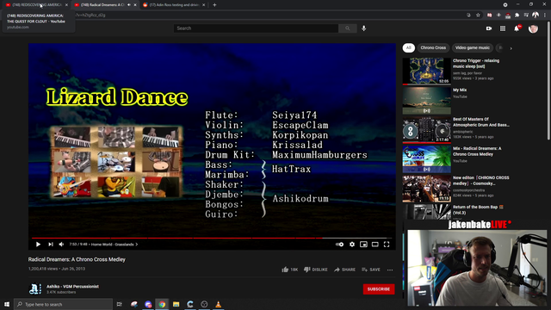The height and width of the screenshot is (310, 551).
Task: Select the All filter chip
Action: coord(408,48)
